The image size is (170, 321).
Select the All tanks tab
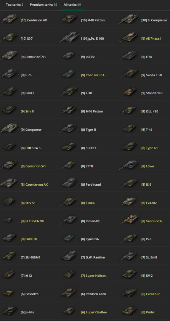coord(72,5)
